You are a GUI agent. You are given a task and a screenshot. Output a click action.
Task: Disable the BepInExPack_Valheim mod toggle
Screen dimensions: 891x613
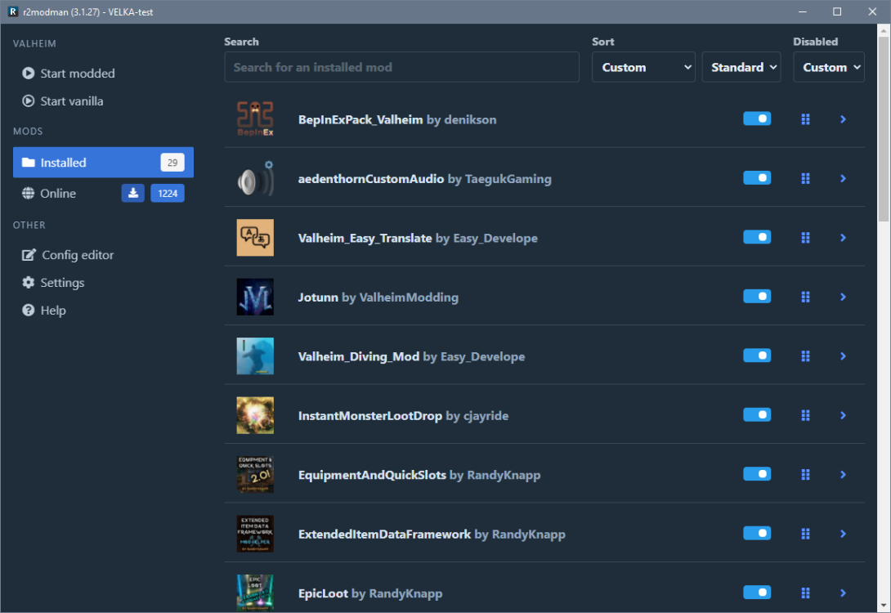[x=757, y=119]
